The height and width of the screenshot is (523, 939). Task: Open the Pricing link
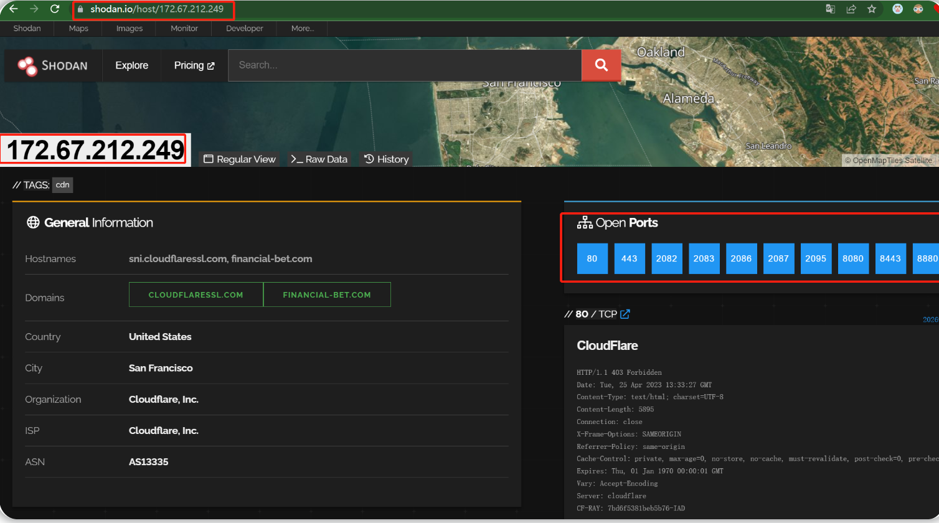pos(194,65)
